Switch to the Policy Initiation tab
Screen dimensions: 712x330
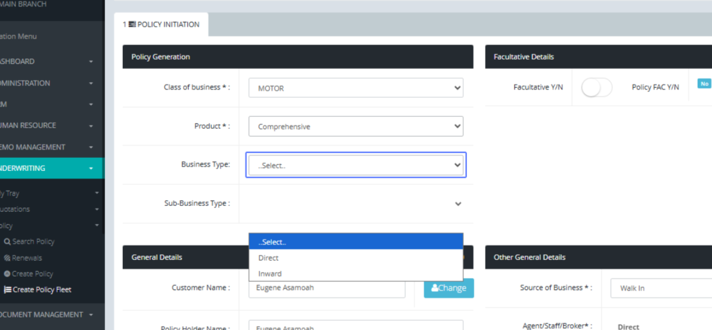[x=161, y=25]
